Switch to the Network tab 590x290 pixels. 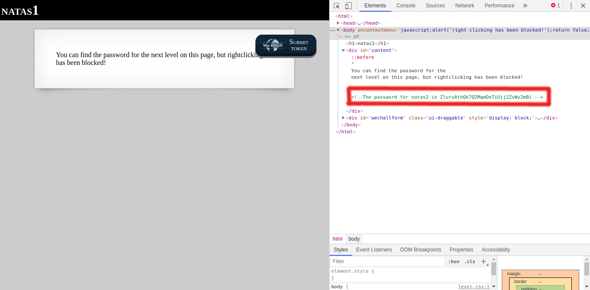(x=465, y=6)
